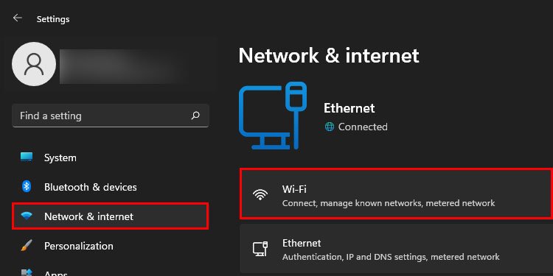
Task: Open the user account avatar
Action: 34,64
